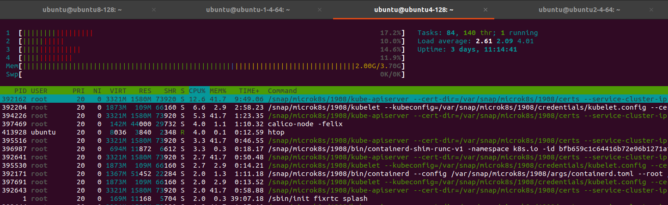The image size is (668, 205).
Task: Select process 392641 row
Action: 334,157
